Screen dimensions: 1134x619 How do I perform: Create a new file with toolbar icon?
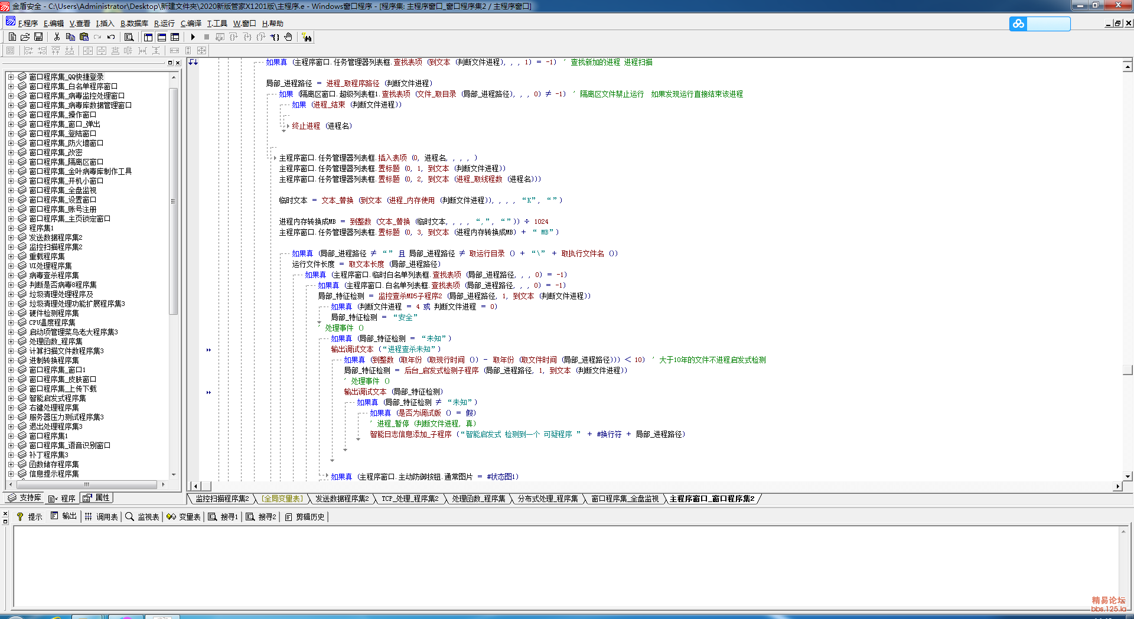point(12,37)
